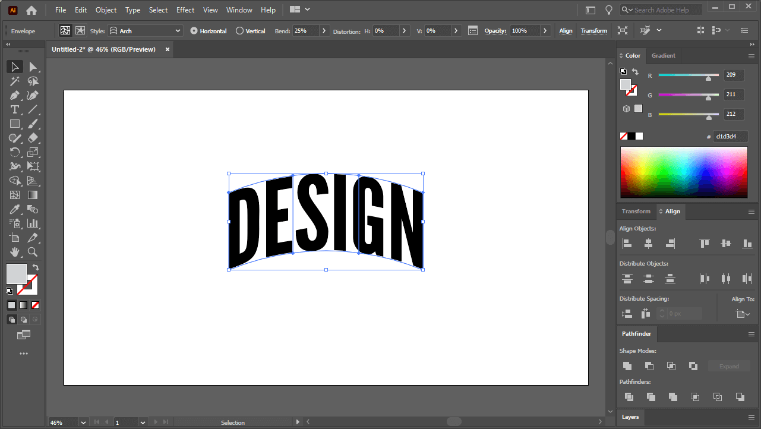Open the zoom level dropdown in status bar
Viewport: 761px width, 429px height.
click(83, 422)
